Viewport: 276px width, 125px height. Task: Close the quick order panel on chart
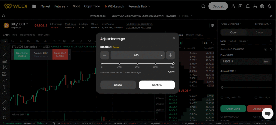click(x=70, y=54)
